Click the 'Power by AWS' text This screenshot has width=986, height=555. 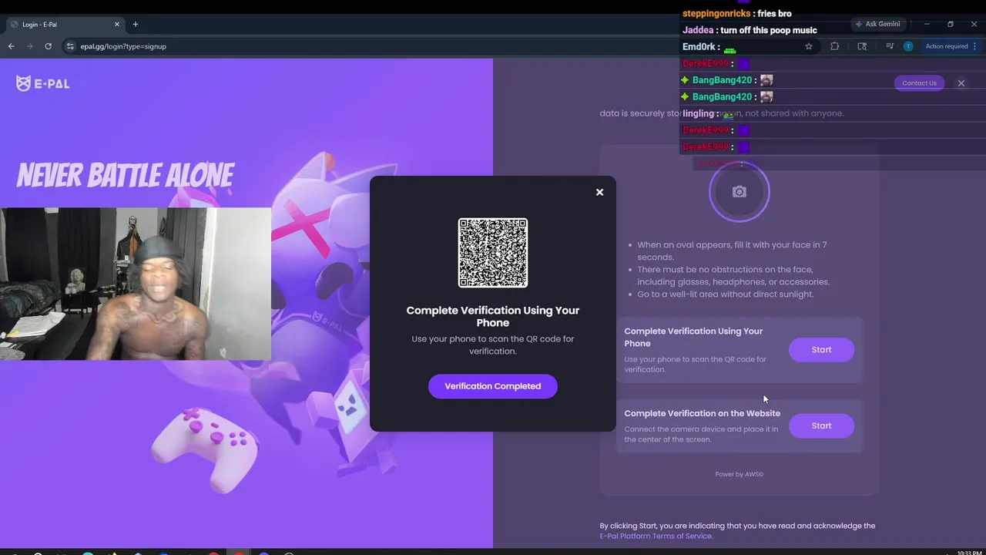click(739, 474)
